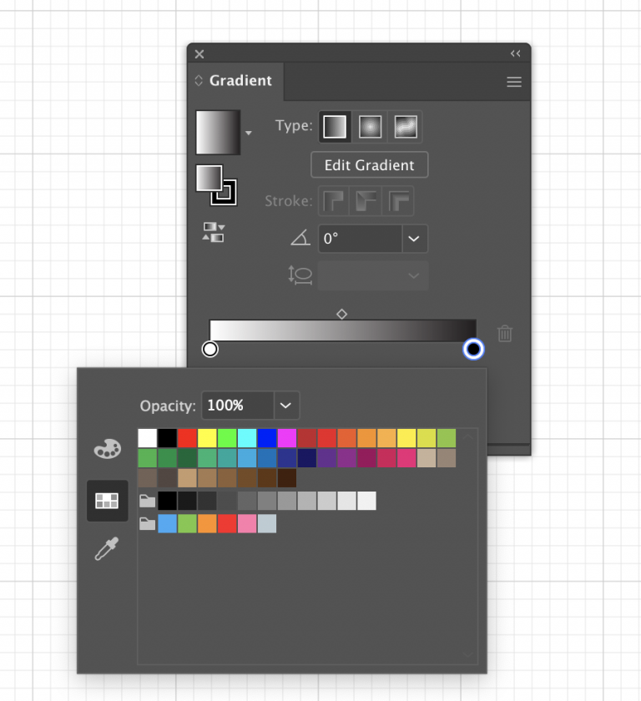Pick the Eyedropper color picker icon
The image size is (641, 701).
pyautogui.click(x=107, y=549)
